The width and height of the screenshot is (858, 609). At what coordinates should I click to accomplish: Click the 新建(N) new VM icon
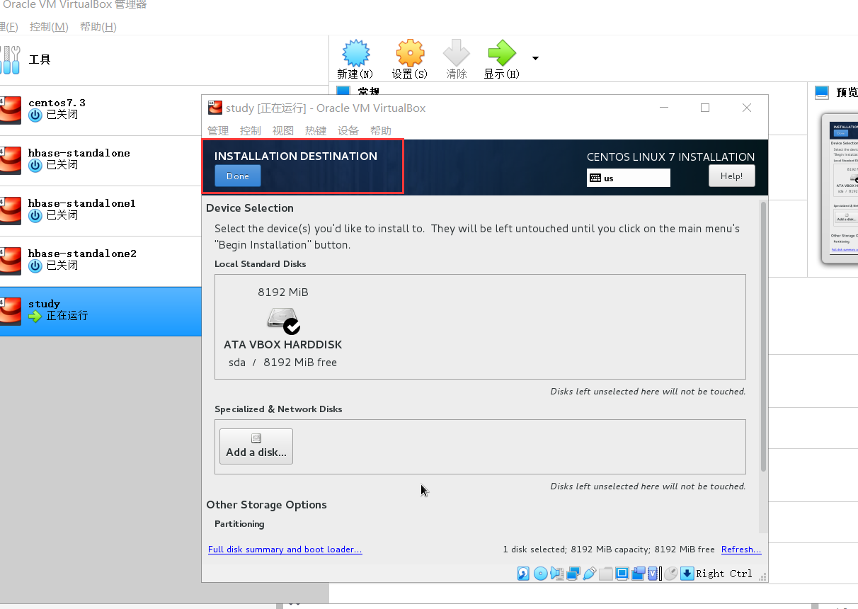pyautogui.click(x=355, y=59)
